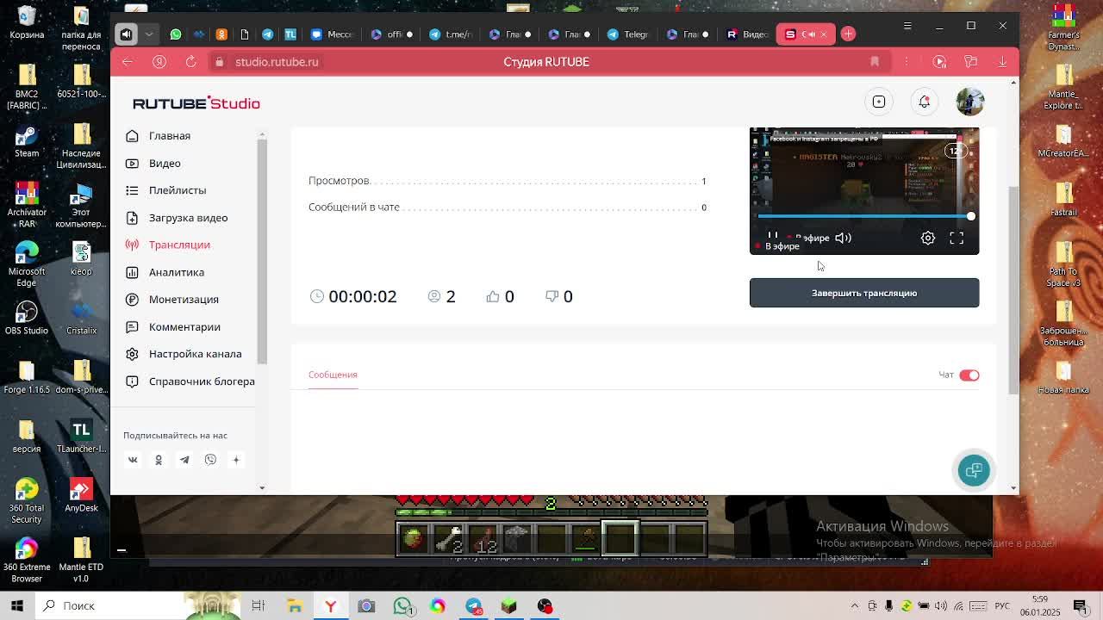Click the stream preview progress bar
The image size is (1103, 620).
point(864,216)
